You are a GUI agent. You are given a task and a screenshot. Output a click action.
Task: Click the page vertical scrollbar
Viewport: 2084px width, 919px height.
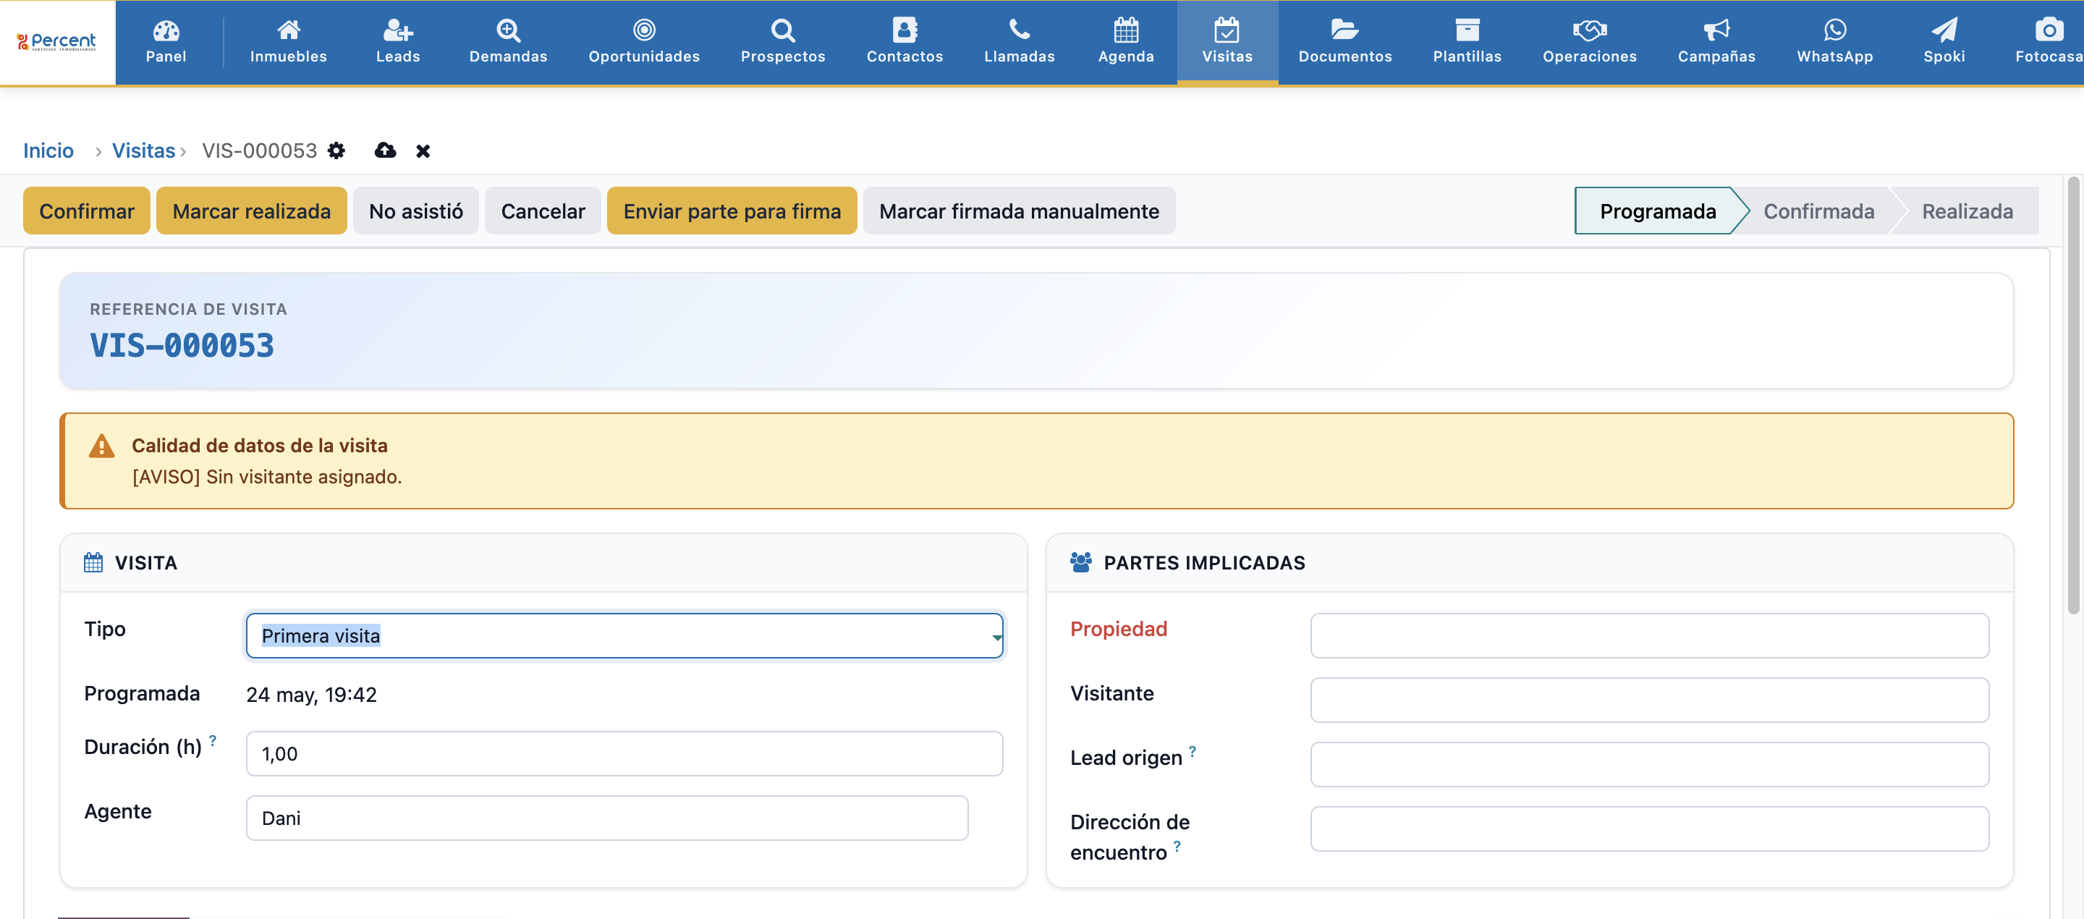click(2073, 397)
